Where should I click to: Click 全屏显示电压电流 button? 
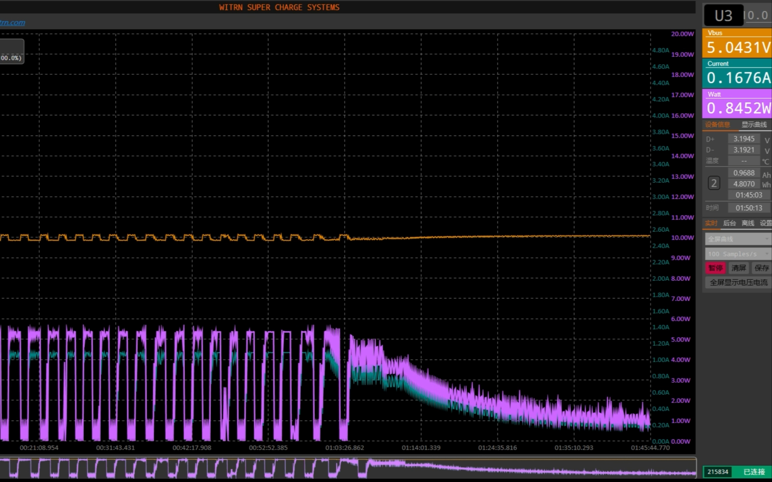coord(738,282)
